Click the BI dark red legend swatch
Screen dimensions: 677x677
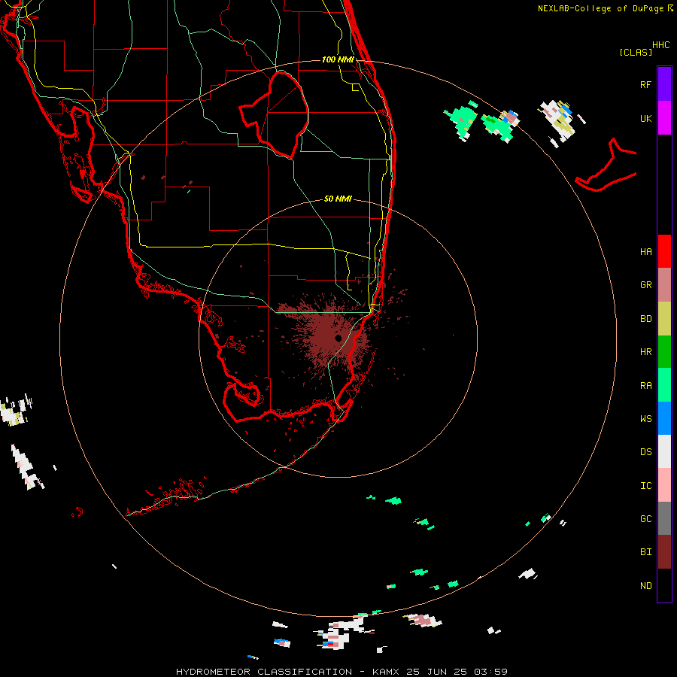click(664, 552)
